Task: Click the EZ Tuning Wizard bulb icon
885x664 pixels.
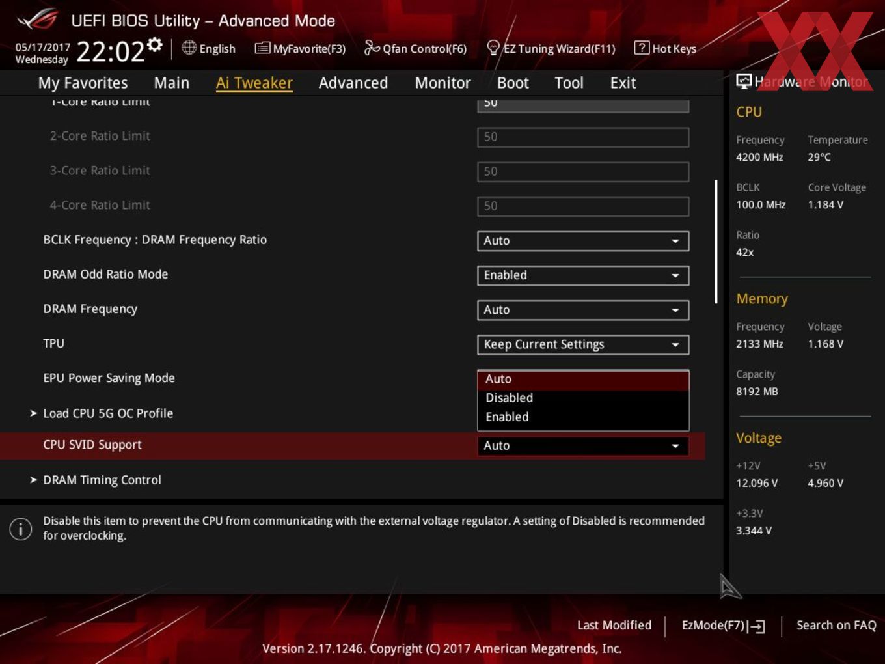Action: [493, 48]
